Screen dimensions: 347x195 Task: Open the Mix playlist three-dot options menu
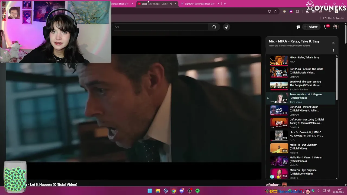(x=333, y=51)
